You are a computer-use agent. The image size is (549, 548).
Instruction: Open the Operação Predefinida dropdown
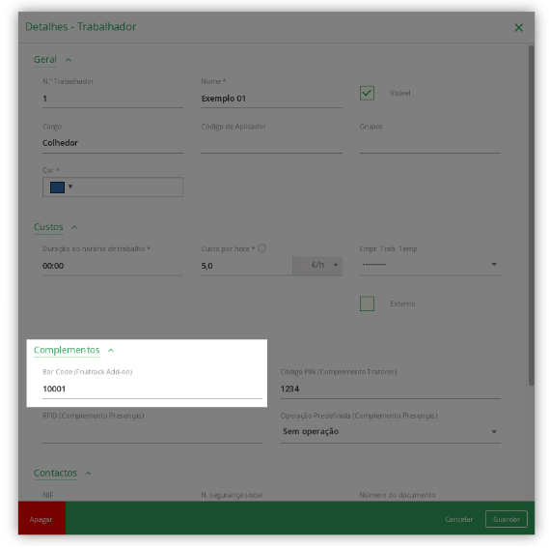[390, 432]
